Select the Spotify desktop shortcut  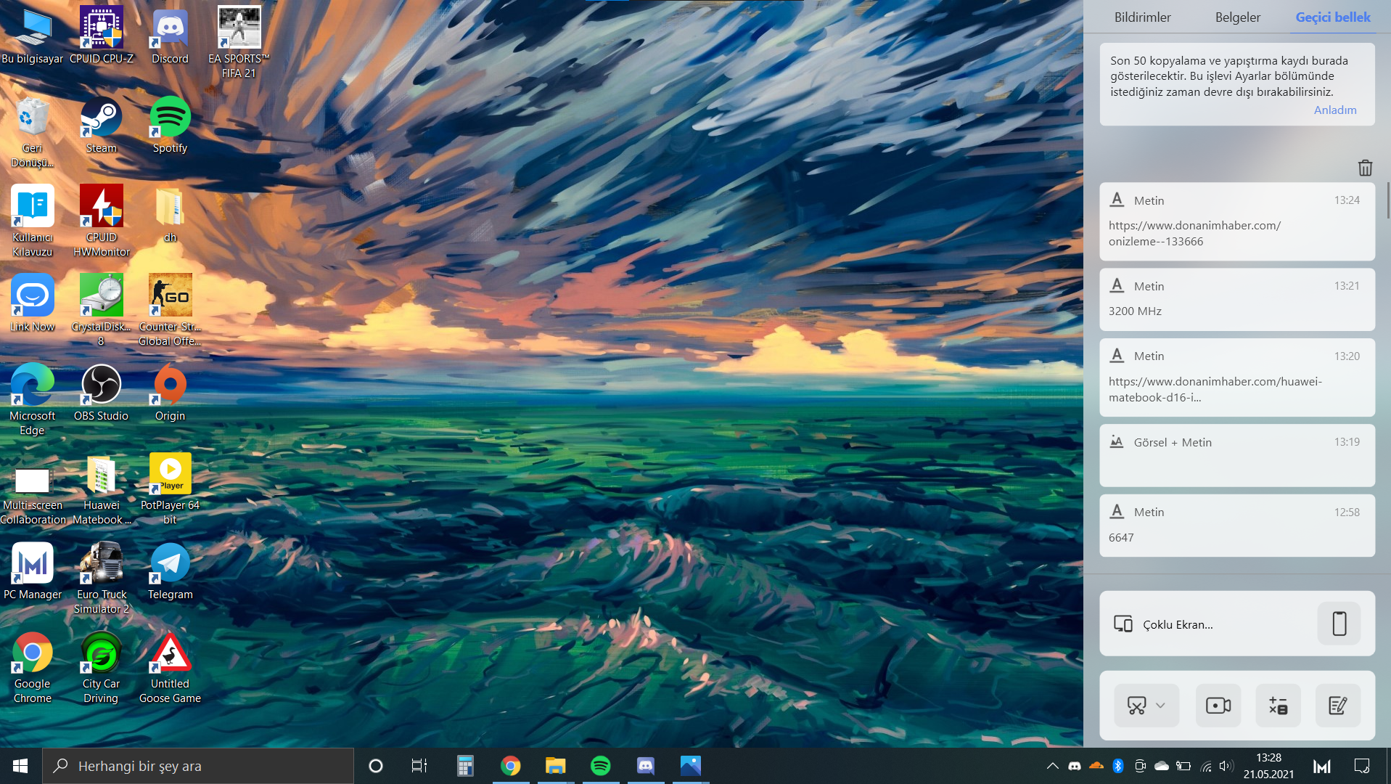170,125
